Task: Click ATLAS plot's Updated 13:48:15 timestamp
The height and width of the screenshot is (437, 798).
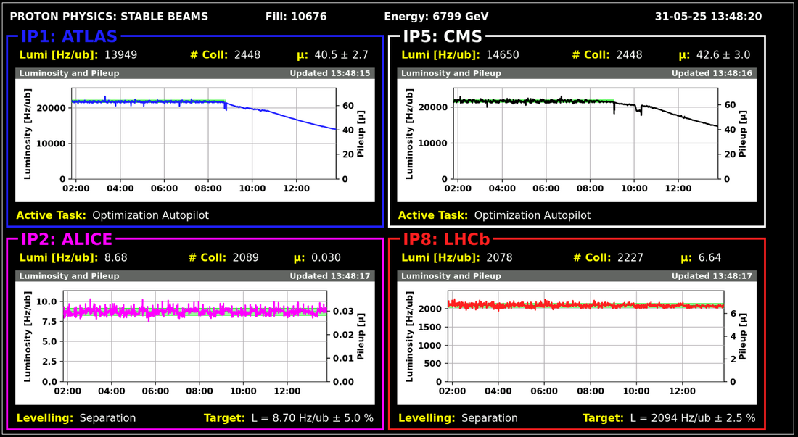Action: (x=331, y=73)
